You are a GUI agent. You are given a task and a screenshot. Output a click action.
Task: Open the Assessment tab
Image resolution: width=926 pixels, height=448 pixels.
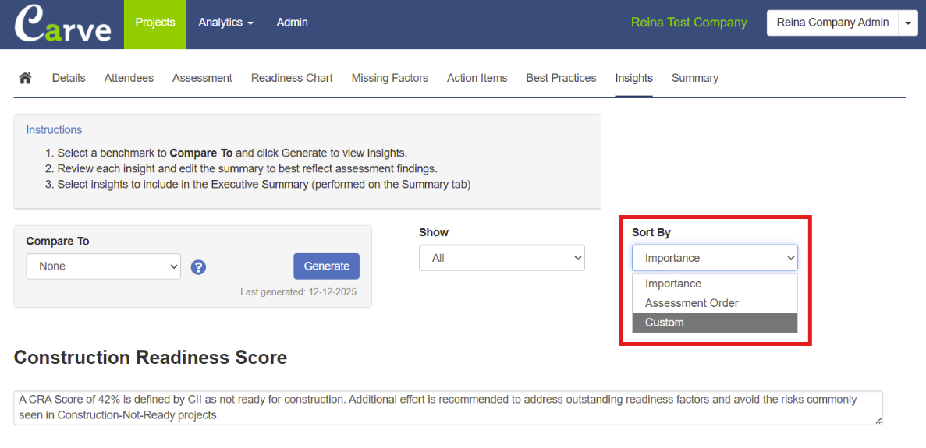(202, 78)
